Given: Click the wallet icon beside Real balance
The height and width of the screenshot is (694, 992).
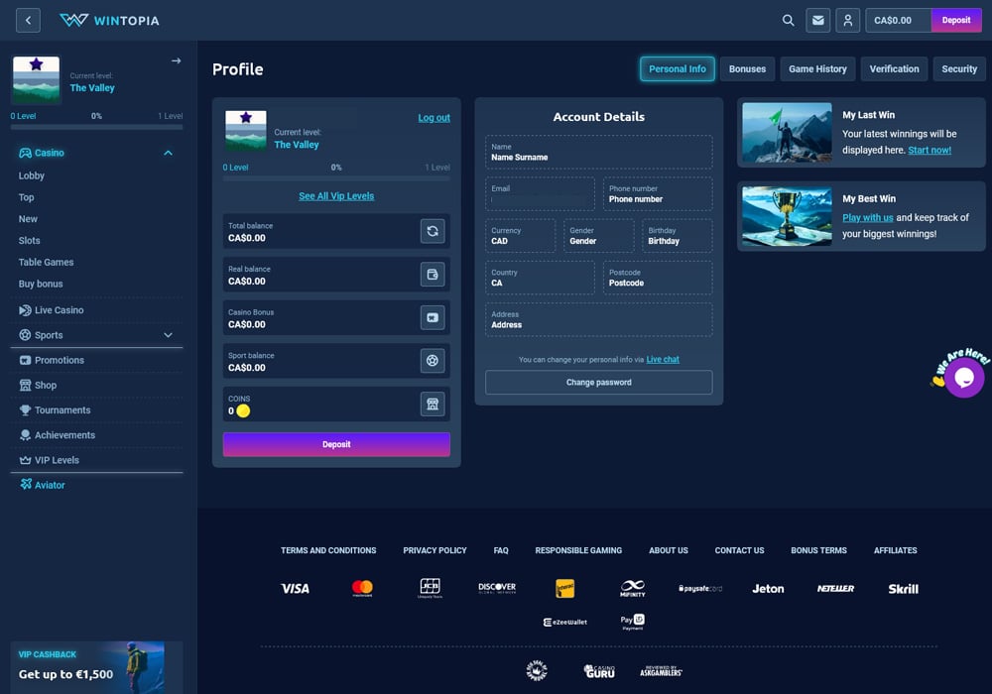Looking at the screenshot, I should pos(433,275).
